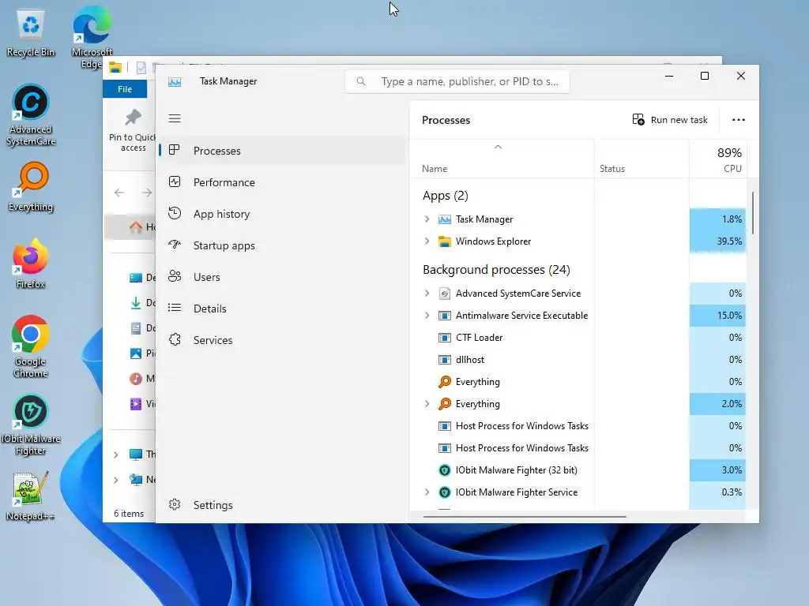Image resolution: width=809 pixels, height=606 pixels.
Task: Launch Firefox from the desktop
Action: pyautogui.click(x=31, y=264)
